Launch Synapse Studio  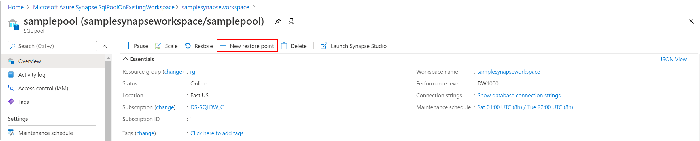(x=353, y=46)
